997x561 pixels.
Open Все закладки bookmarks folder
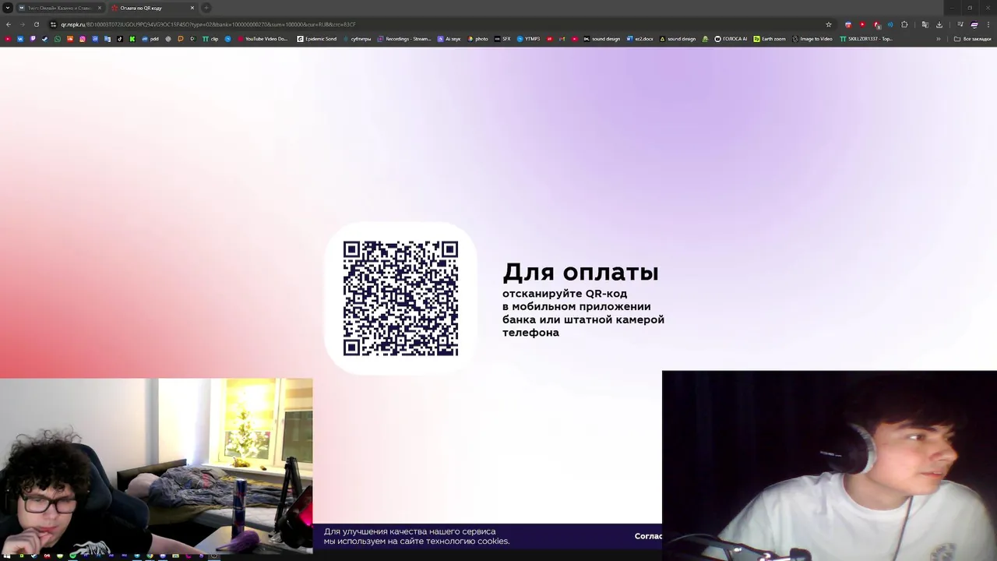pyautogui.click(x=973, y=38)
